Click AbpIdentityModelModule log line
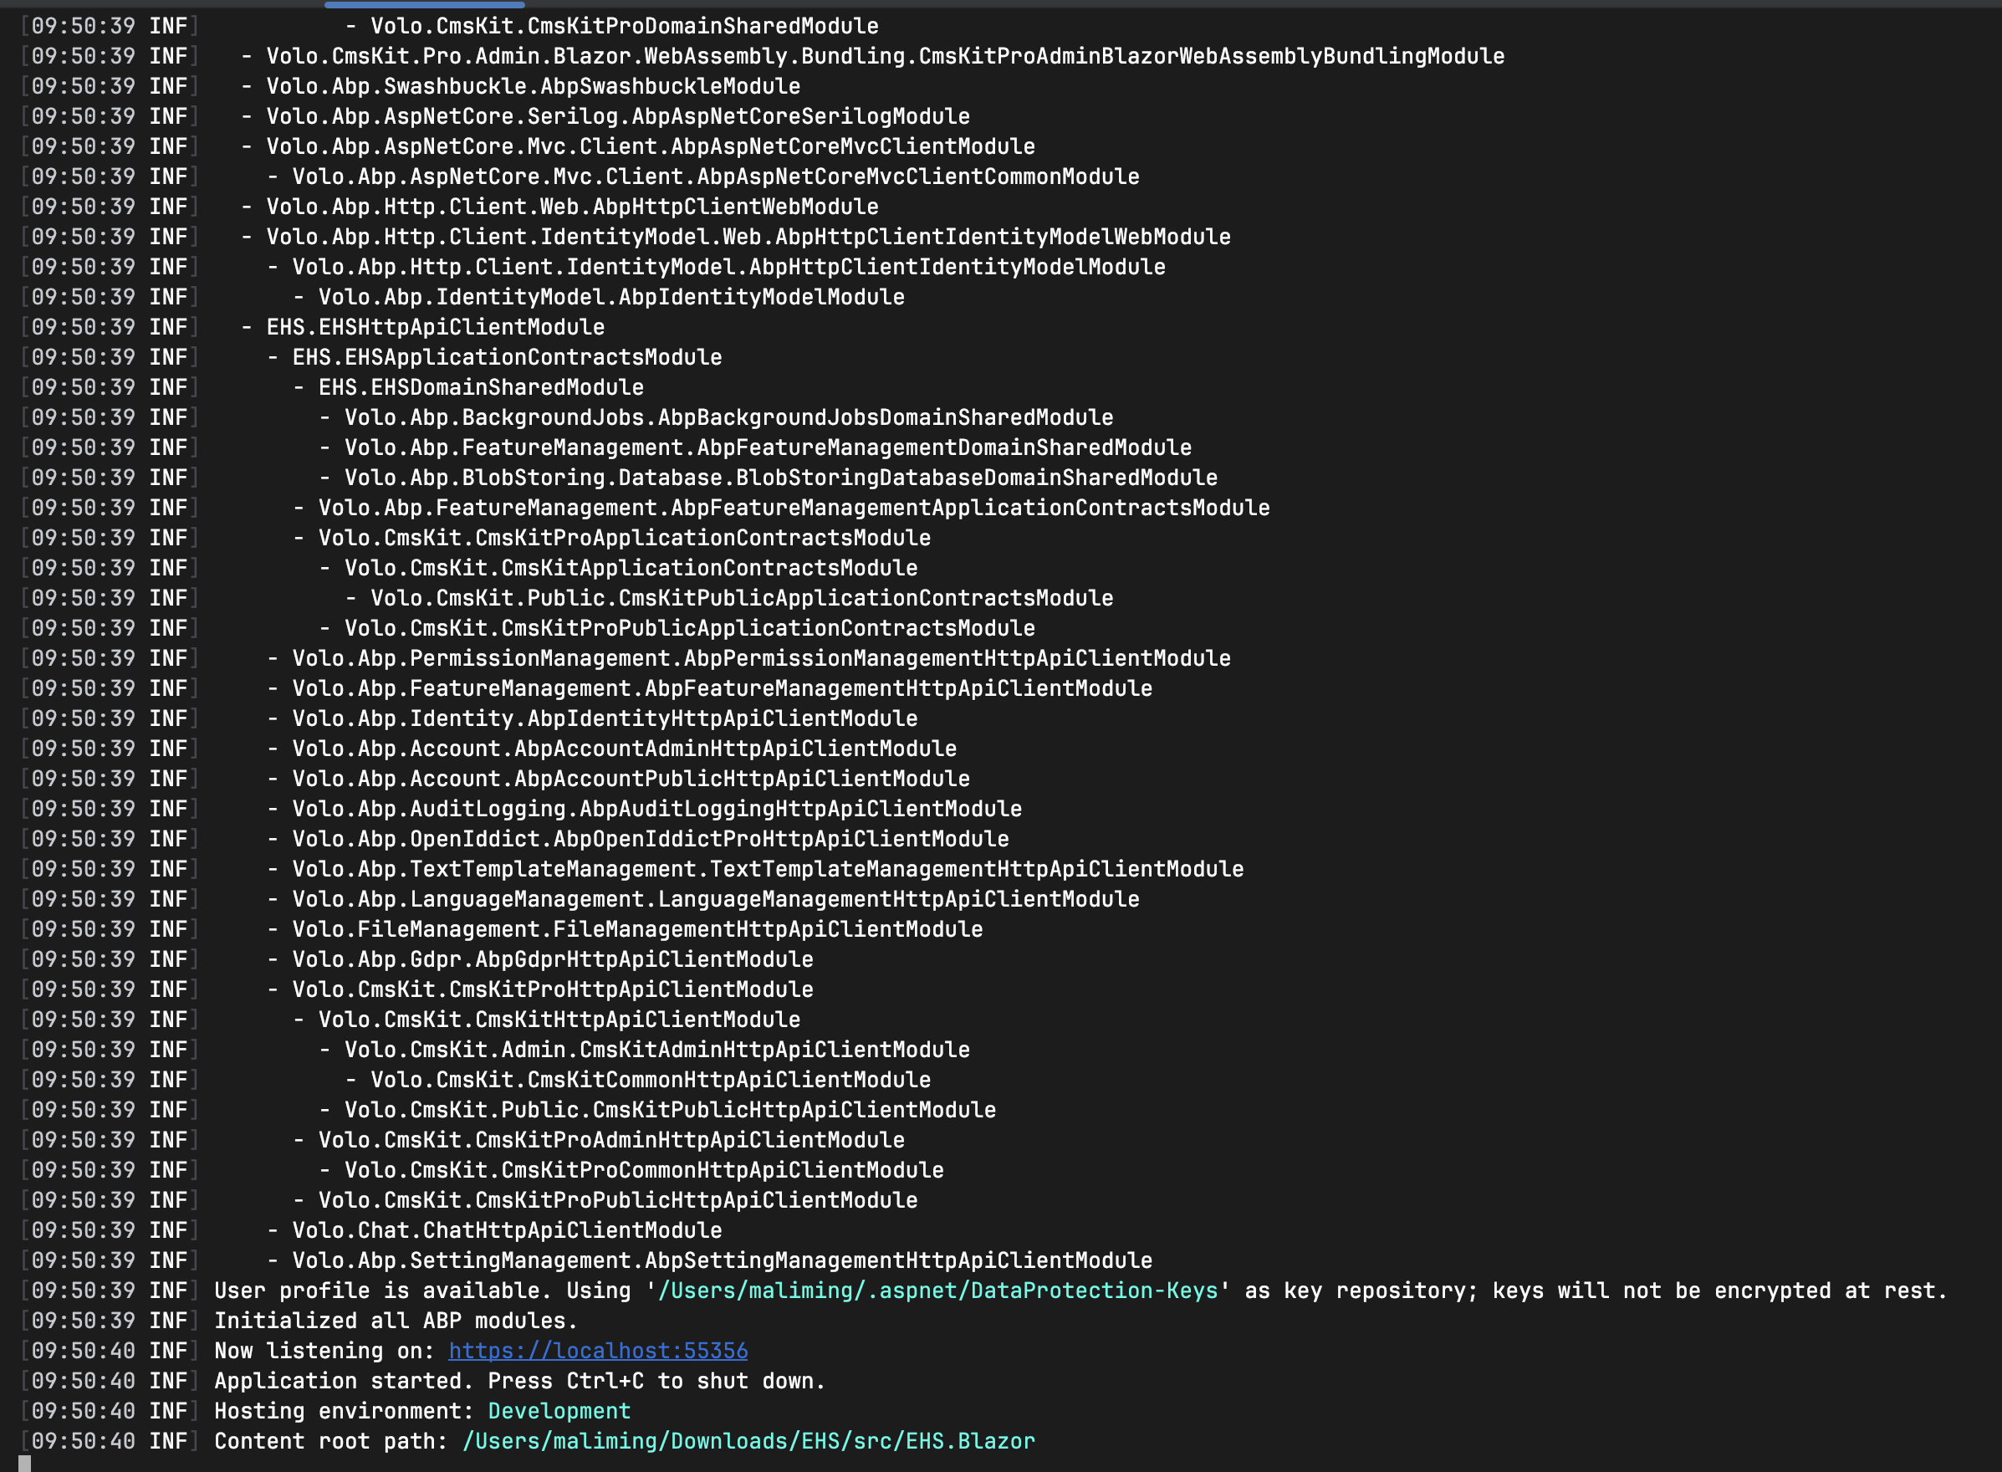Image resolution: width=2002 pixels, height=1472 pixels. pyautogui.click(x=611, y=297)
